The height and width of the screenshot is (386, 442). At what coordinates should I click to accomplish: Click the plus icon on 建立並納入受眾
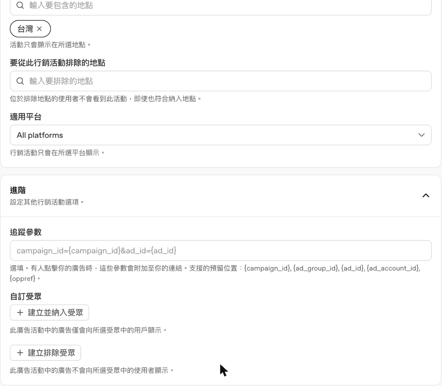(20, 312)
